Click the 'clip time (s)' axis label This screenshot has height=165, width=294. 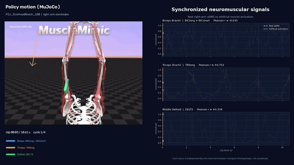click(226, 150)
